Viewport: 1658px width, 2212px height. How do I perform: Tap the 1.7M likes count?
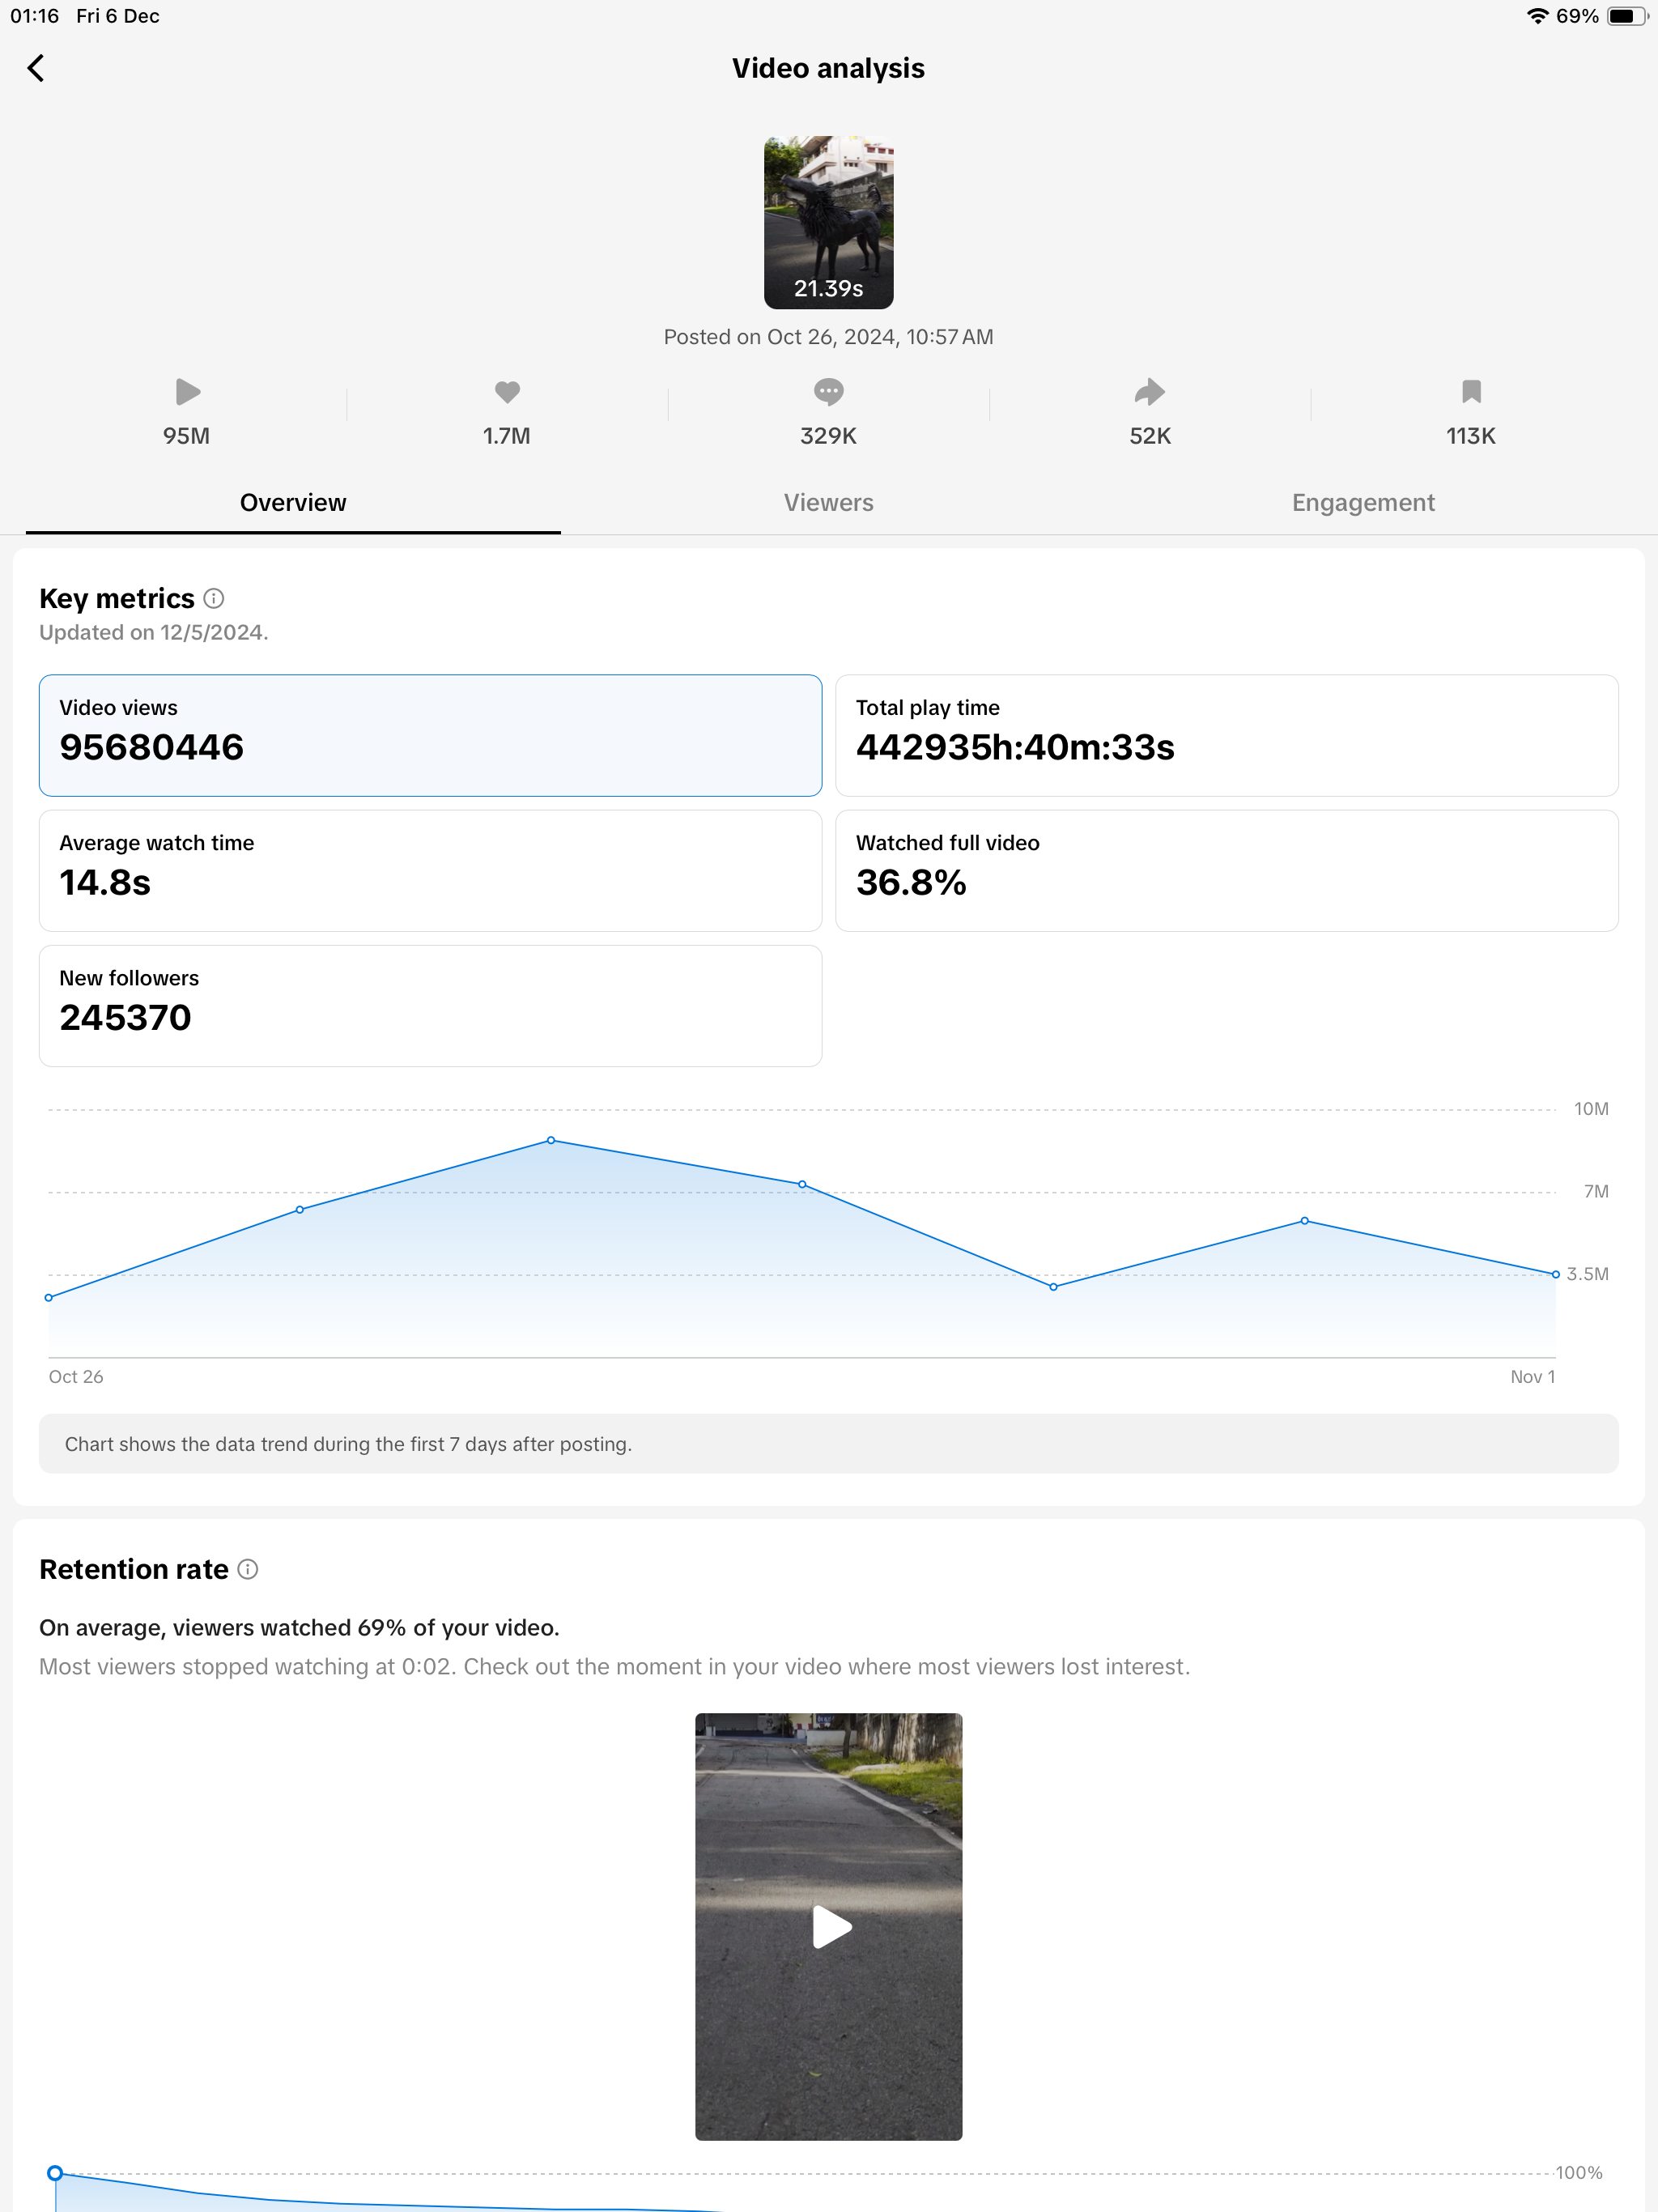click(507, 436)
